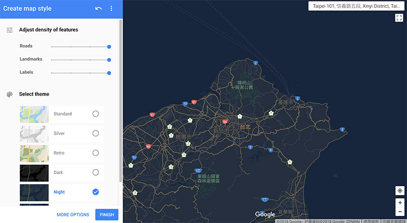
Task: Click the Standard theme preview thumbnail
Action: pos(34,115)
